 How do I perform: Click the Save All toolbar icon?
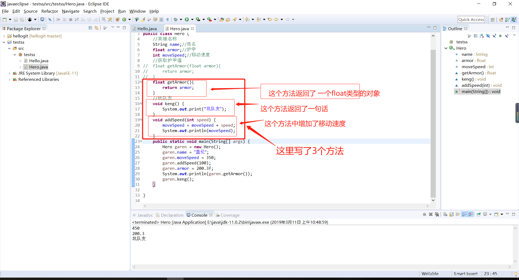[22, 19]
